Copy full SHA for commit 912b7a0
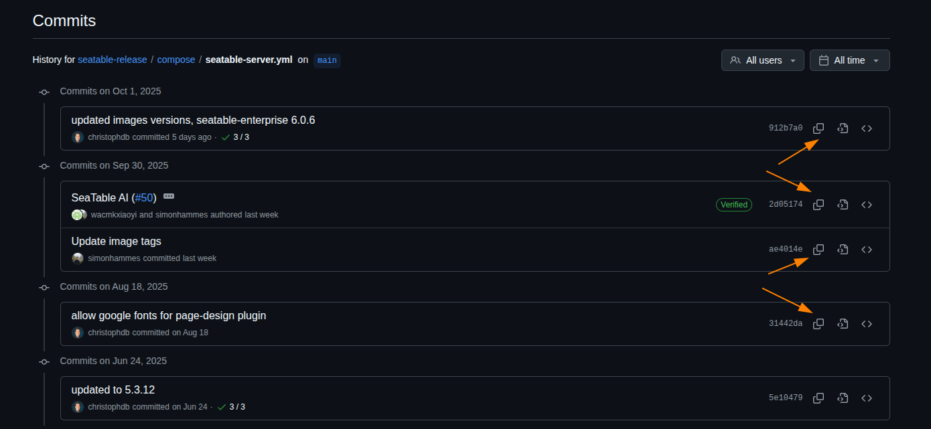This screenshot has height=429, width=931. click(818, 128)
